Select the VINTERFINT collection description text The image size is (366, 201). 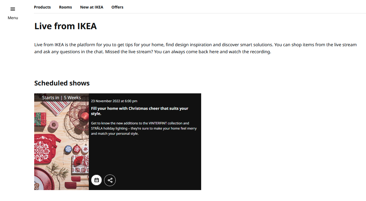coord(144,128)
